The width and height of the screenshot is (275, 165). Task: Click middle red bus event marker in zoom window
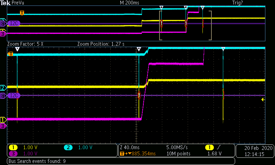139,95
